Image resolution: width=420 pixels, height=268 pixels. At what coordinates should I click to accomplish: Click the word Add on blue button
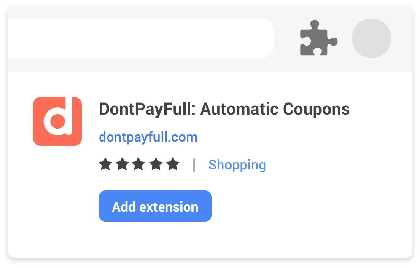click(124, 207)
